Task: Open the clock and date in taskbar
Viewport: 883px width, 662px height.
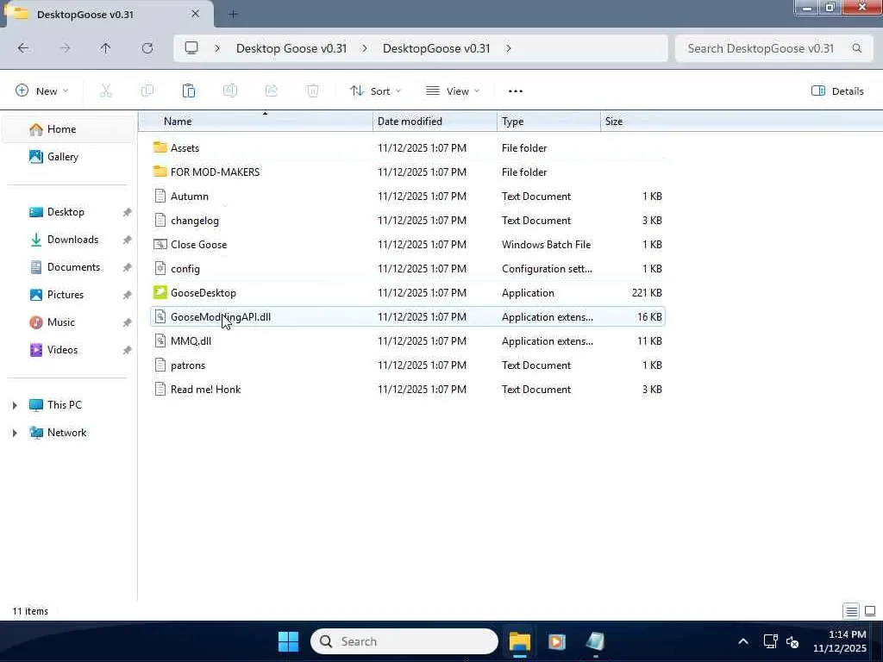Action: point(840,641)
